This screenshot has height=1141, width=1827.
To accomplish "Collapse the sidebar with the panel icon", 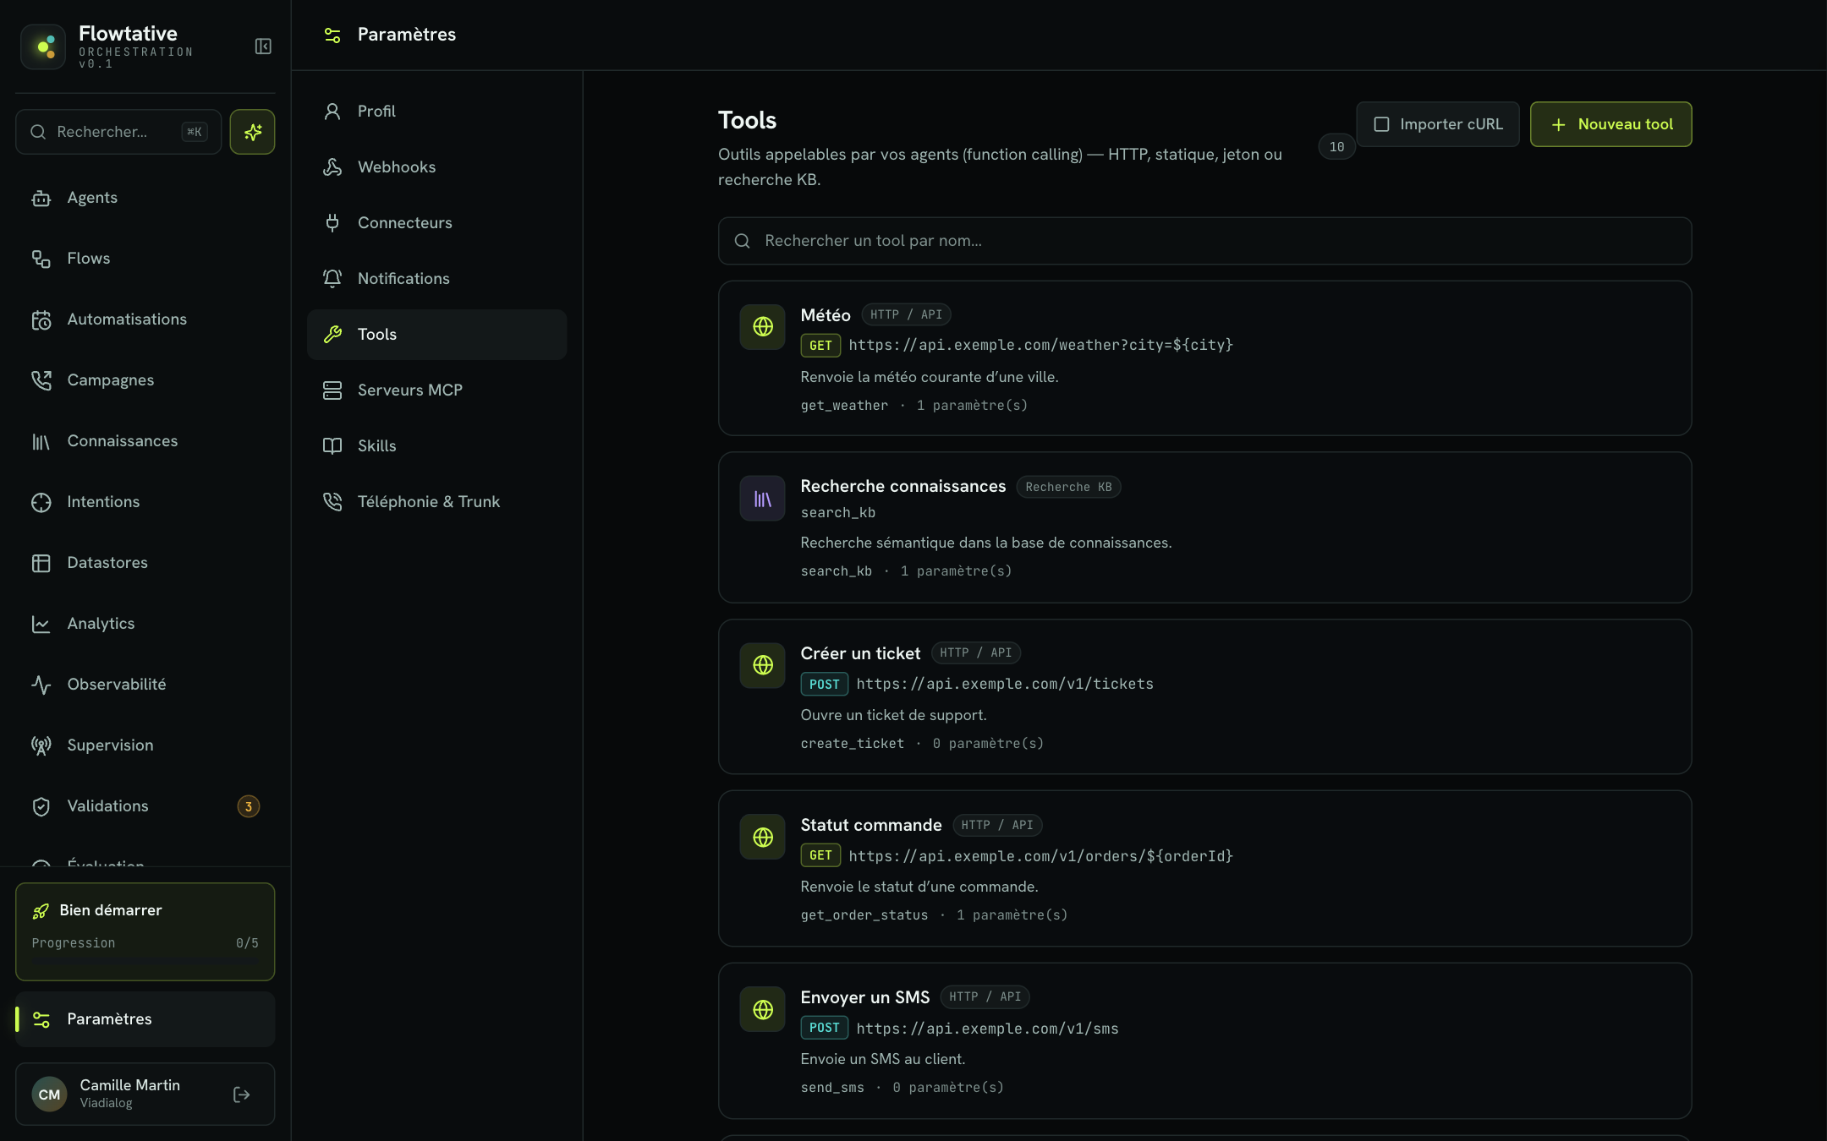I will (x=263, y=46).
